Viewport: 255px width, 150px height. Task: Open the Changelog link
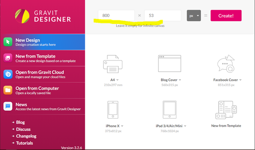(26, 136)
